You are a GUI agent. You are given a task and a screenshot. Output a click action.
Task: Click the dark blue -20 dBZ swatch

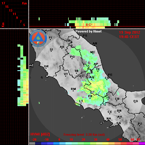pos(38,144)
